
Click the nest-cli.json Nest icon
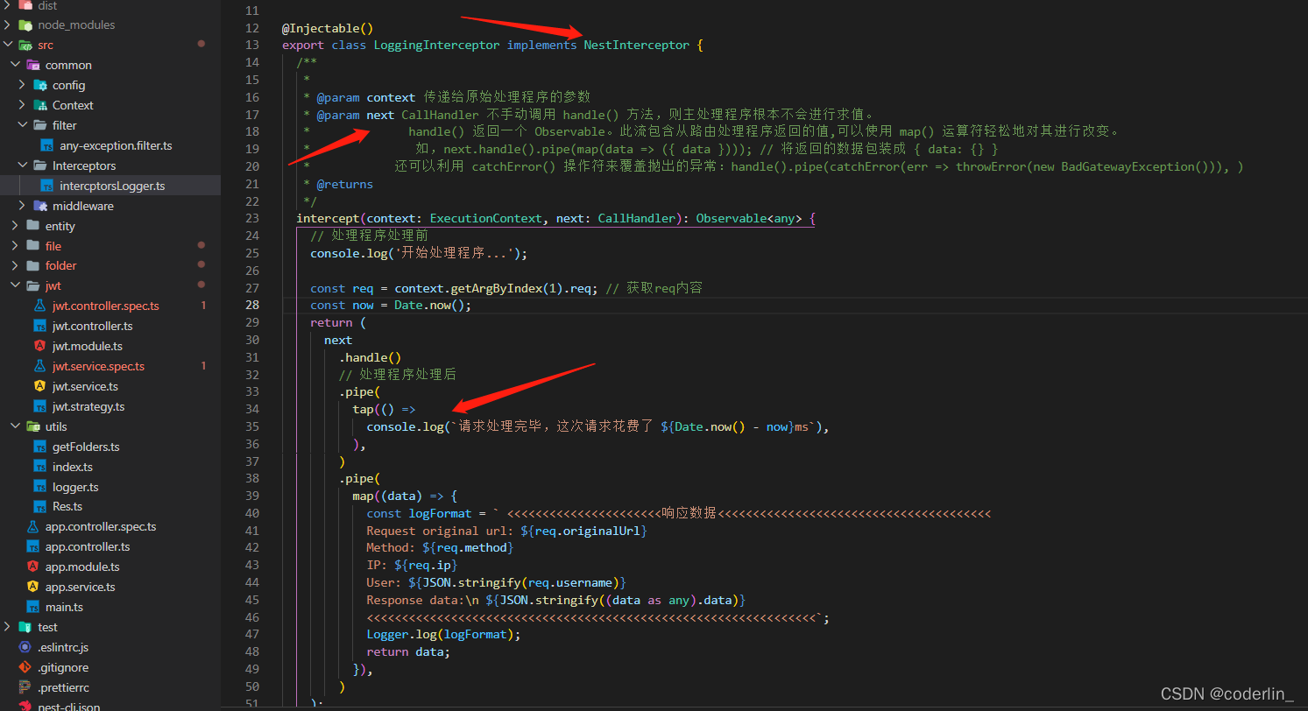point(25,707)
